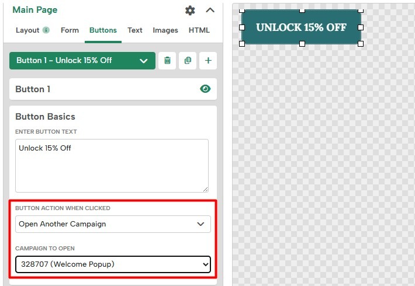Open the Button Action When Clicked dropdown
This screenshot has height=286, width=415.
pyautogui.click(x=113, y=224)
